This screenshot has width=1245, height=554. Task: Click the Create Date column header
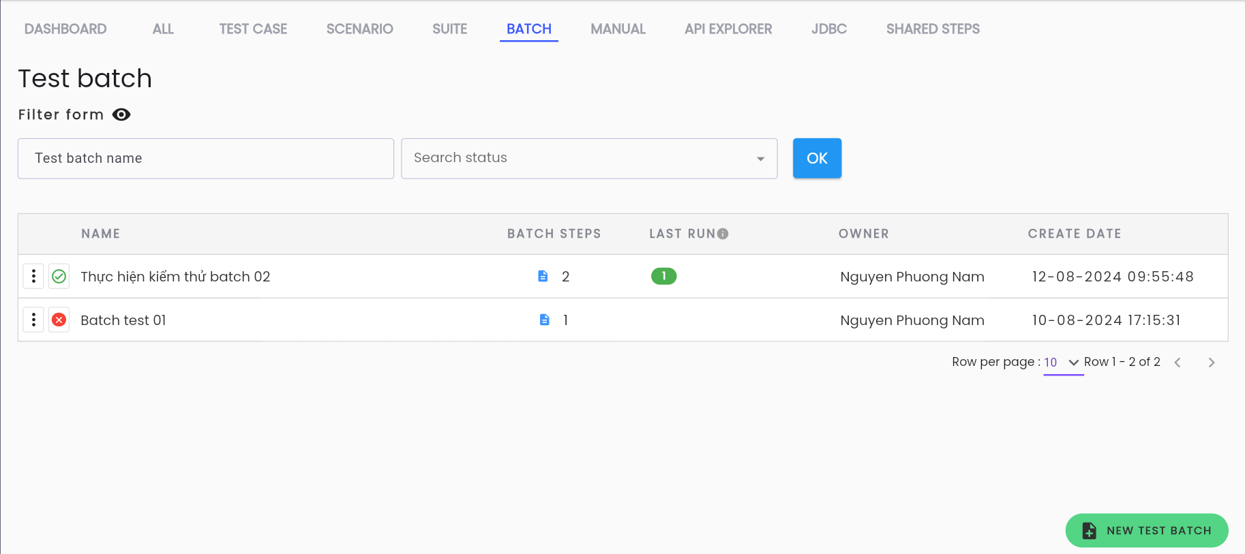pyautogui.click(x=1075, y=234)
